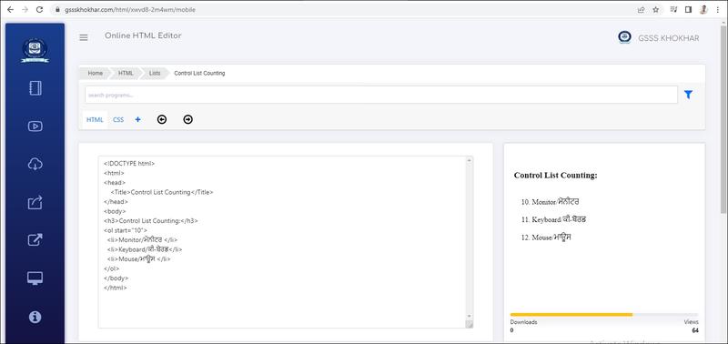Switch to the HTML tab
Screen dimensions: 728x344
coord(95,120)
